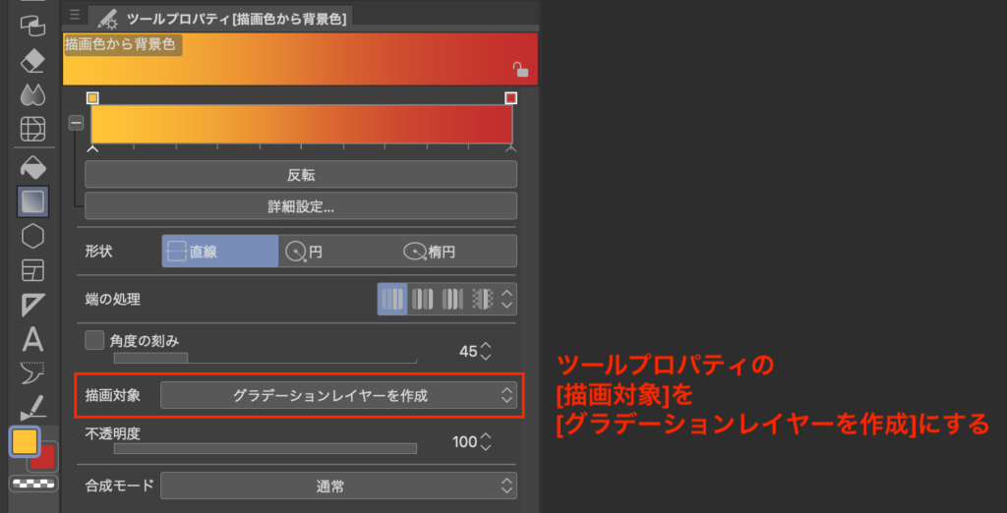Choose fourth edge process option (do not draw)
1007x513 pixels.
pos(482,299)
